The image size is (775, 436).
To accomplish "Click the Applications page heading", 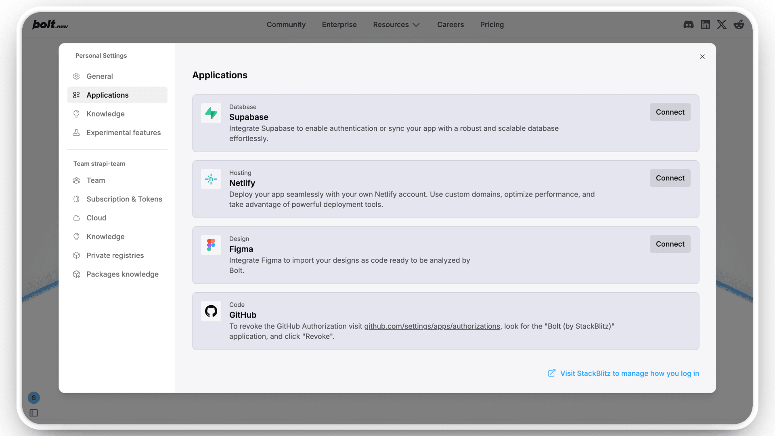I will click(x=220, y=75).
